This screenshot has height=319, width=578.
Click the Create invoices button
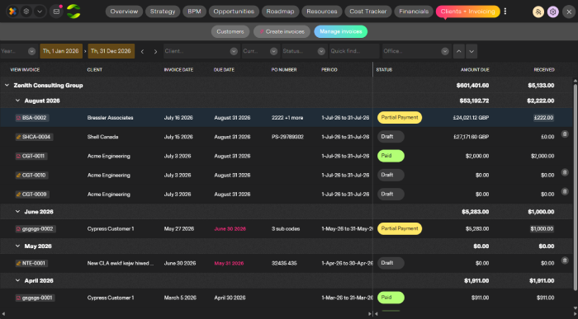[282, 31]
